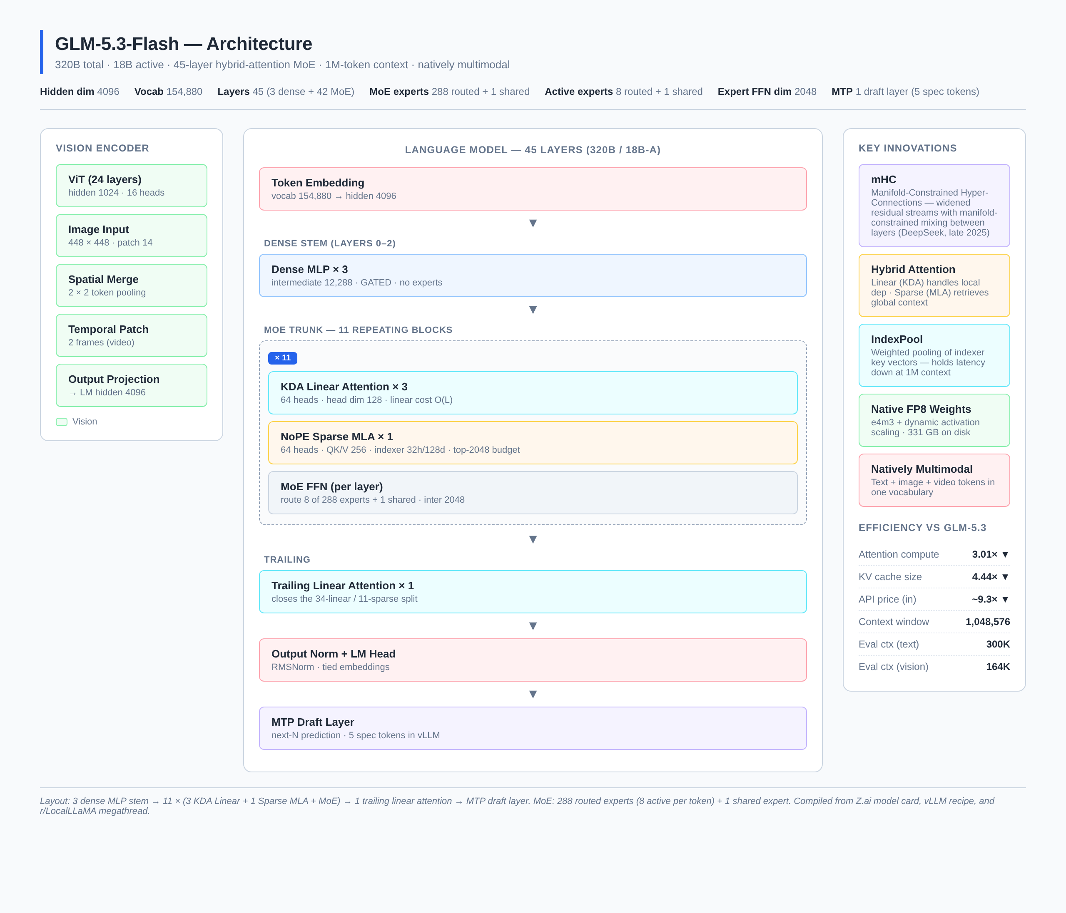Click the Eval ctx (vision) value 164K
This screenshot has height=913, width=1066.
[x=998, y=667]
